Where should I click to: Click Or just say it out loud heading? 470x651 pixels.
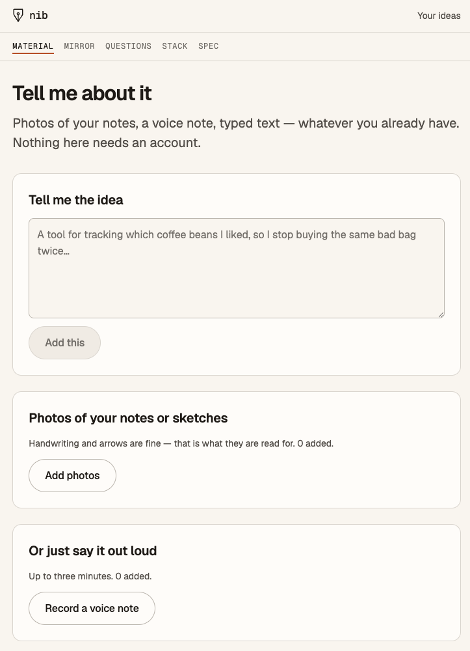tap(93, 551)
